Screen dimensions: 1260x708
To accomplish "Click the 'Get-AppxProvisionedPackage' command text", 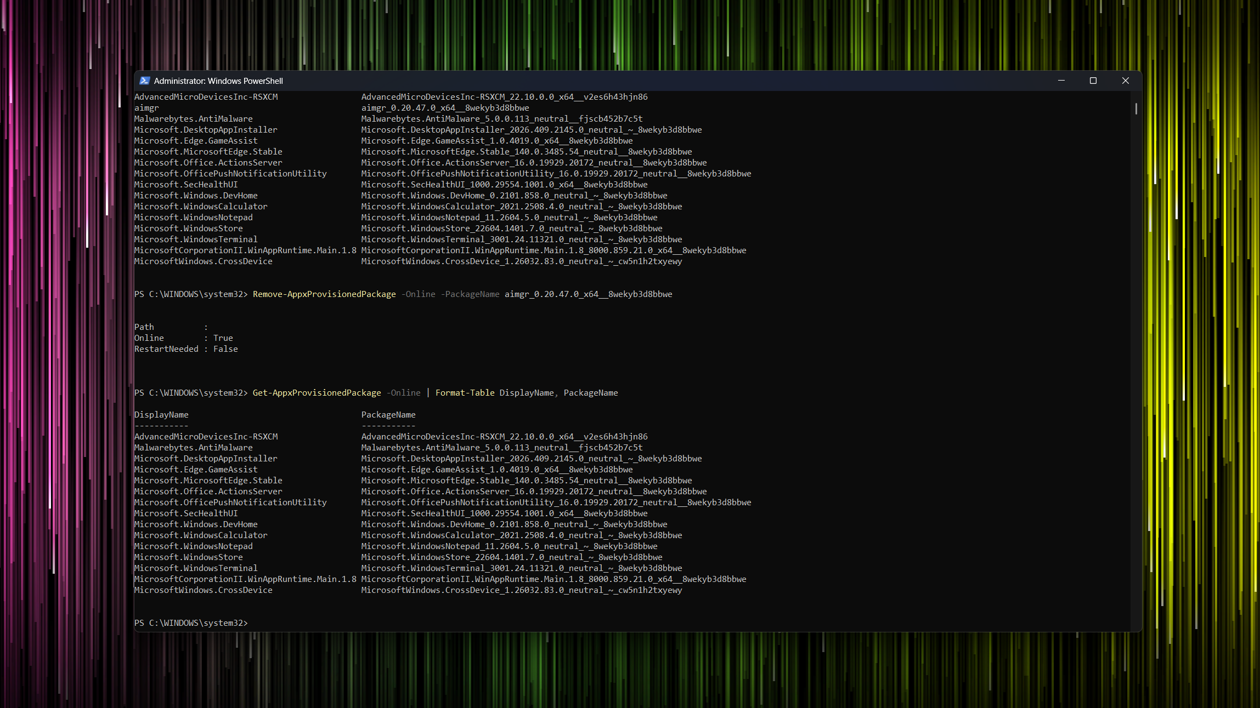I will (x=317, y=393).
